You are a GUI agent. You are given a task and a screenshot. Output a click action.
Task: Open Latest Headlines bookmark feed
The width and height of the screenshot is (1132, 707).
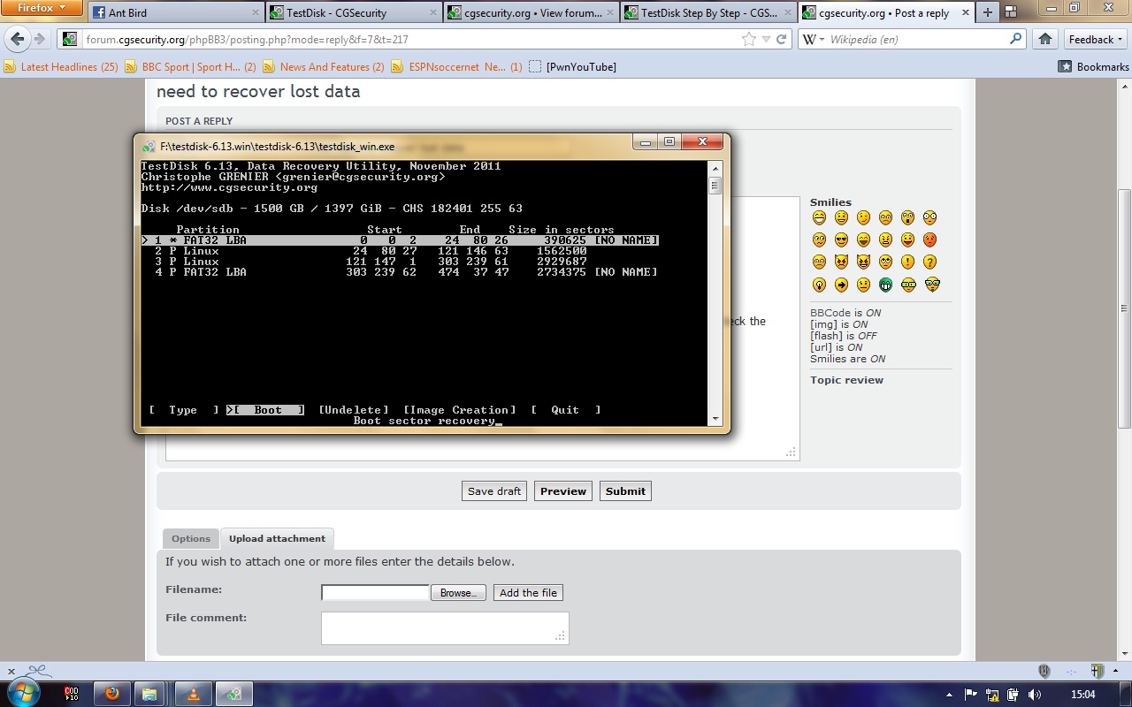pos(61,66)
